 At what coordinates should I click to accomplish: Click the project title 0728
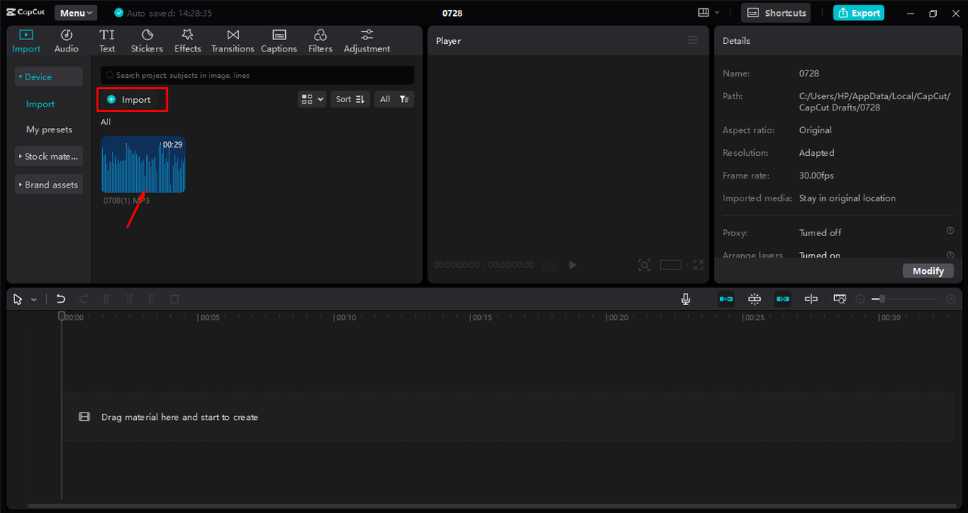pos(452,13)
